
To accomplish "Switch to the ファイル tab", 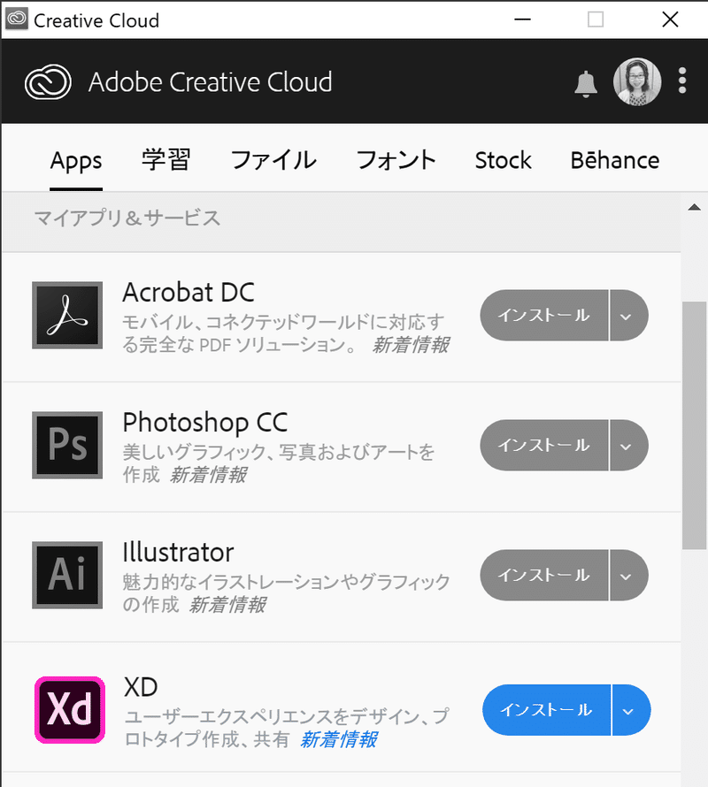I will point(273,160).
